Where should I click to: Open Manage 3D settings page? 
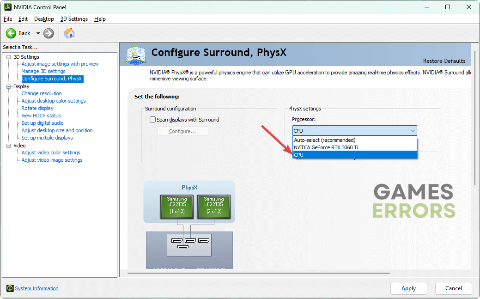coord(43,71)
